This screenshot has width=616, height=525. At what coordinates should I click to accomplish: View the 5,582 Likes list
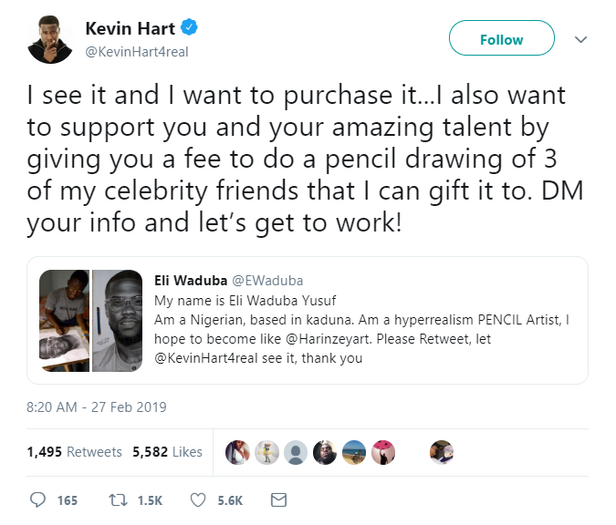coord(167,452)
